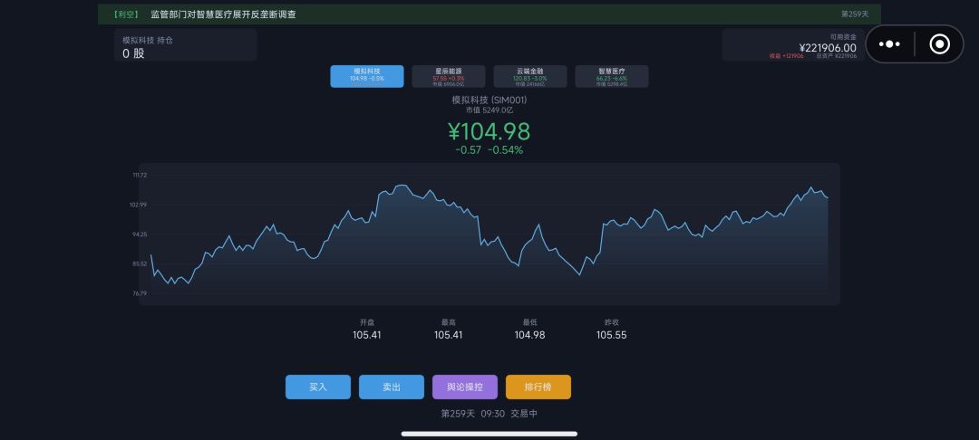Open the mini program three-dots menu
This screenshot has height=440, width=979.
point(889,44)
